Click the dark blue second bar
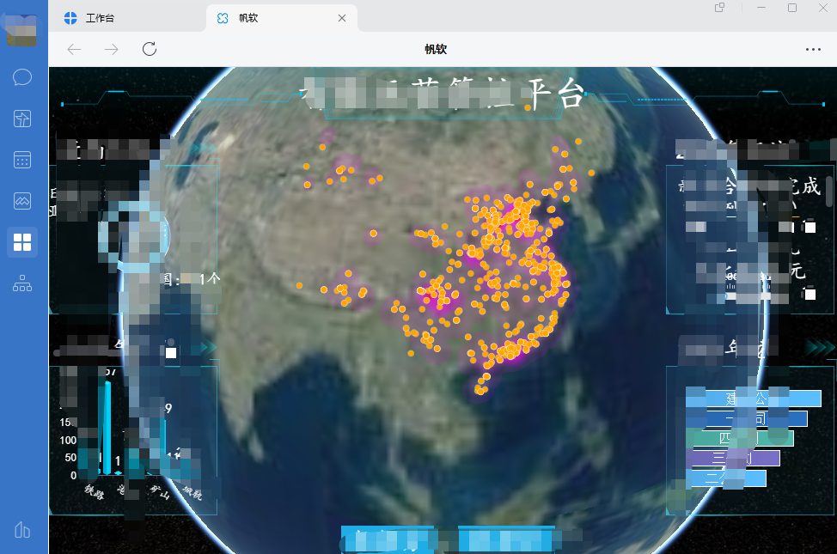Screen dimensions: 837x554 [746, 418]
